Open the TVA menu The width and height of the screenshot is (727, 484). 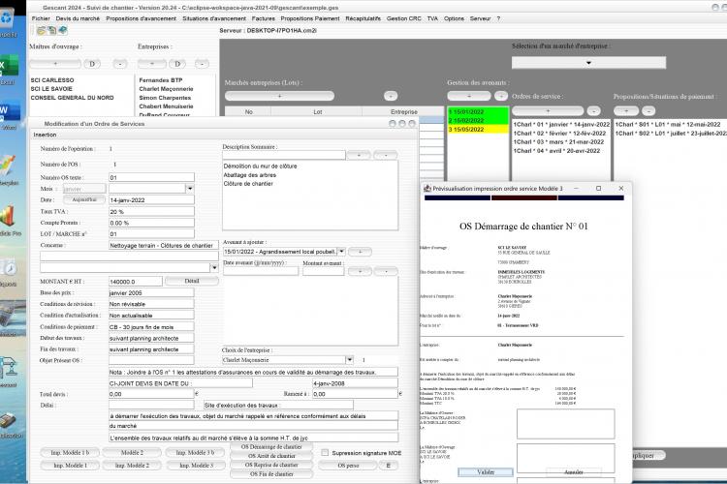coord(432,18)
